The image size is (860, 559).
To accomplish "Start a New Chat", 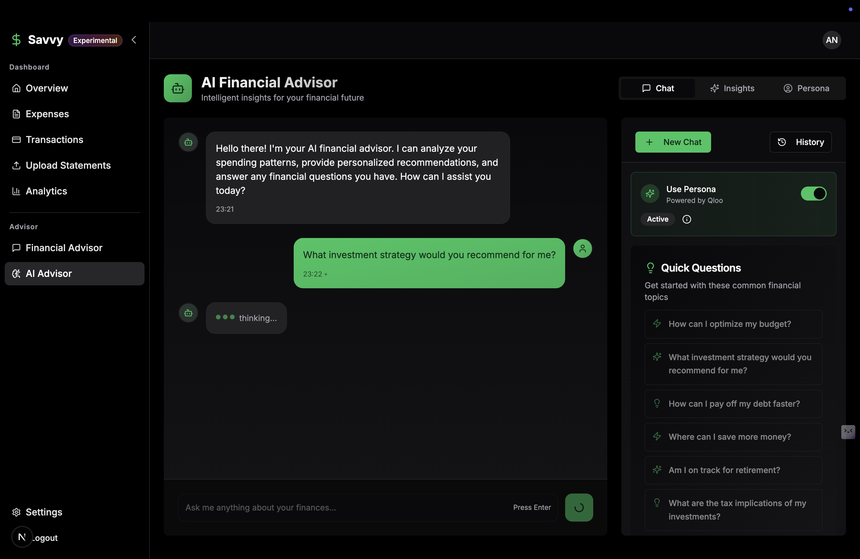I will tap(673, 142).
